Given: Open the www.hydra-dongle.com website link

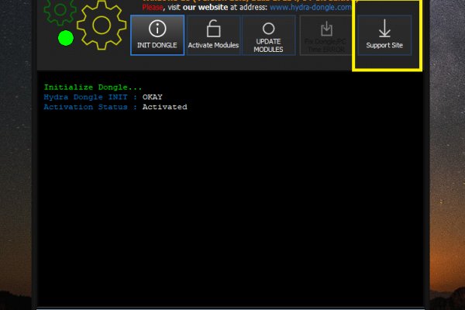Looking at the screenshot, I should point(311,7).
